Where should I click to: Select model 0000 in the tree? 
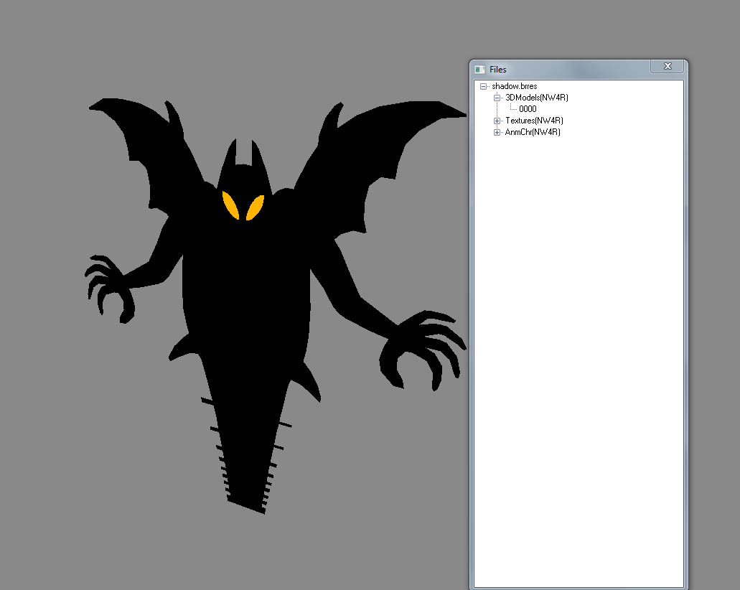click(528, 109)
